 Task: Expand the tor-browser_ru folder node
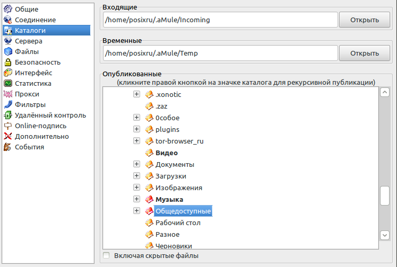[x=136, y=141]
